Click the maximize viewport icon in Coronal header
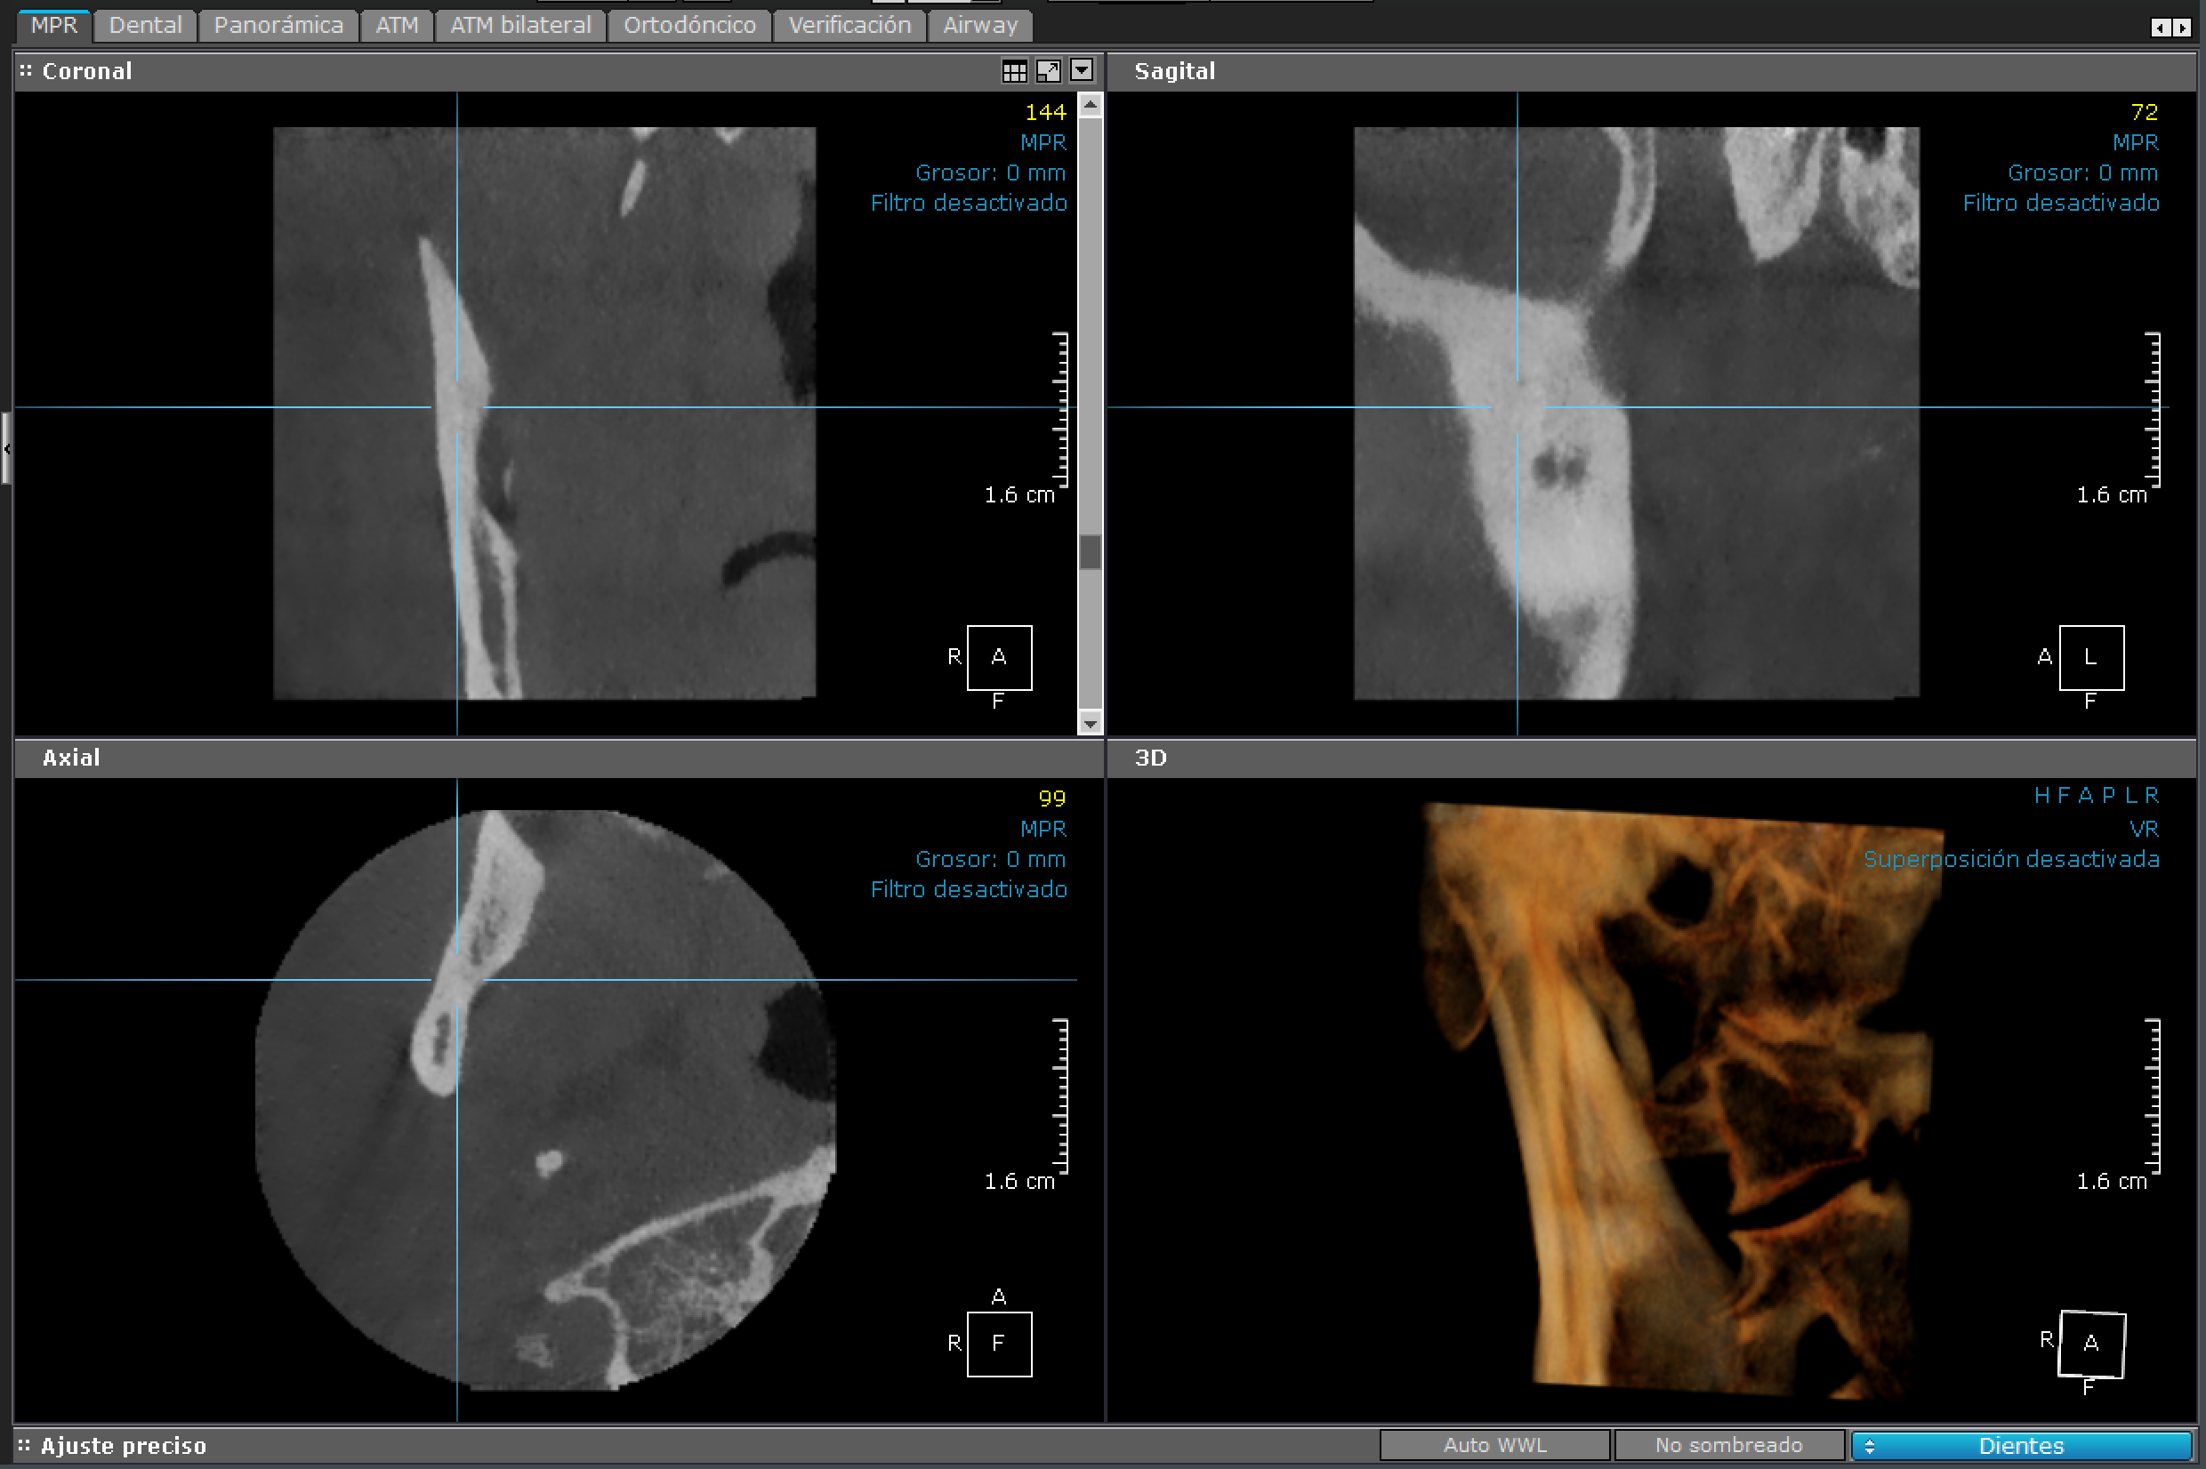 tap(1048, 70)
